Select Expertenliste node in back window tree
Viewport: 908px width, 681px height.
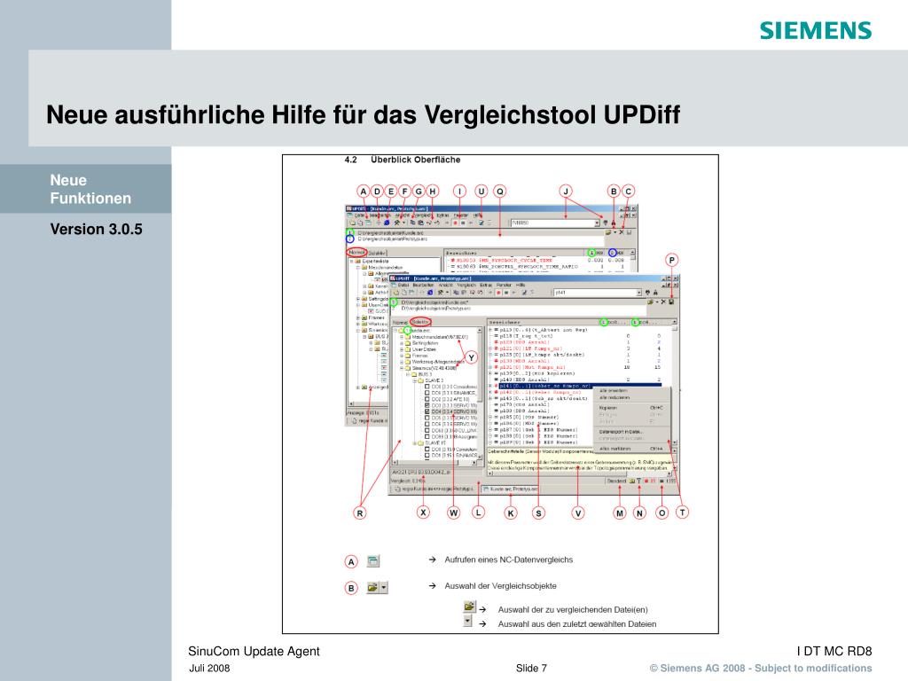(375, 262)
